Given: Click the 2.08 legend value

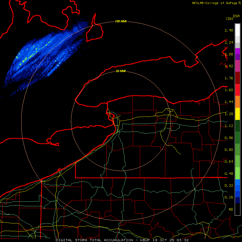Looking at the screenshot, I should click(229, 54).
